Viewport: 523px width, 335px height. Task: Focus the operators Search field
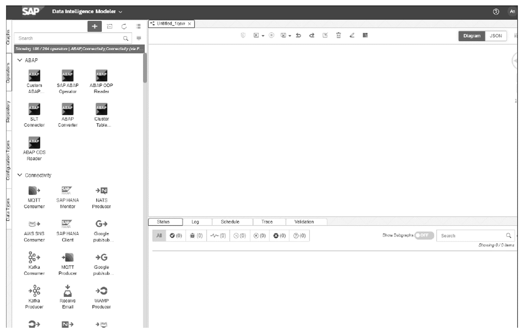pyautogui.click(x=73, y=38)
